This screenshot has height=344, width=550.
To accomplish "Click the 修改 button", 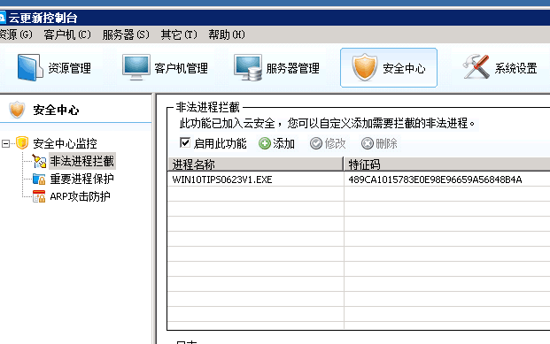I will coord(328,143).
